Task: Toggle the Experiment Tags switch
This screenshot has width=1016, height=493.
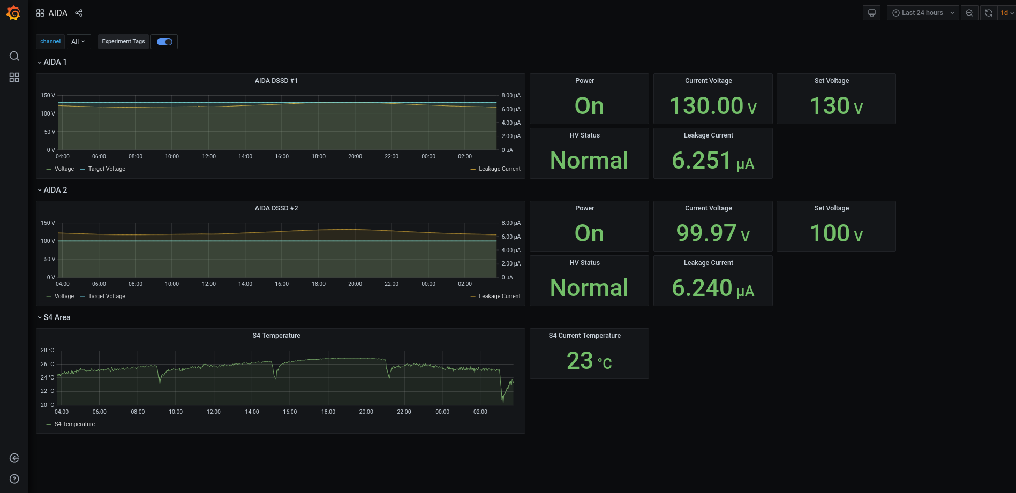Action: [x=164, y=42]
